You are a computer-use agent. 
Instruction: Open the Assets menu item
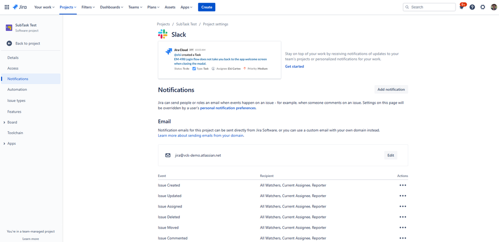(x=170, y=7)
